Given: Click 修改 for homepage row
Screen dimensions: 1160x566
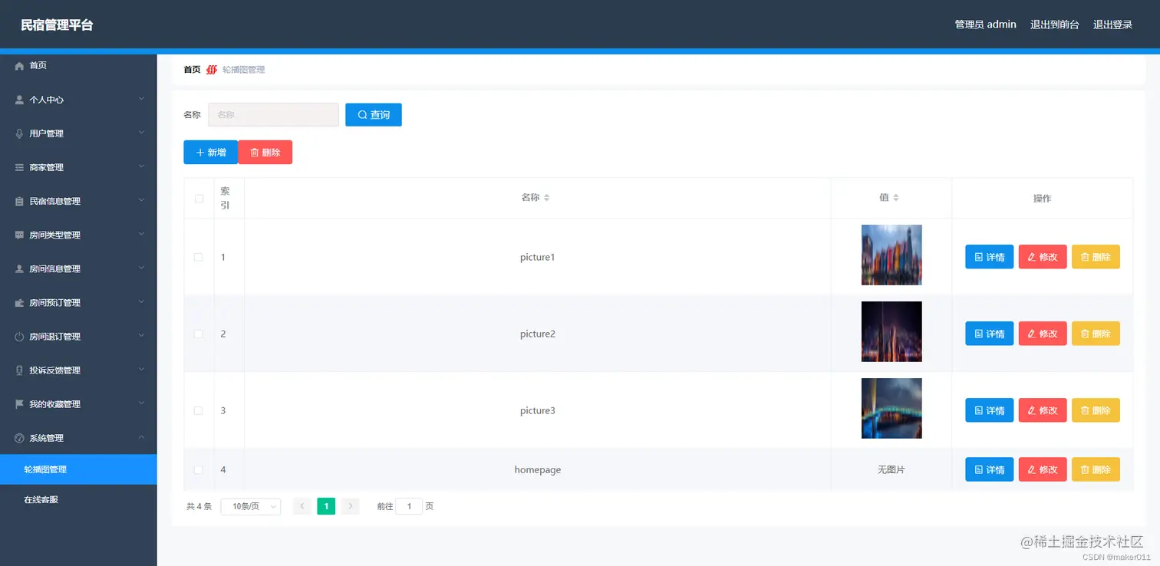Looking at the screenshot, I should pos(1043,469).
